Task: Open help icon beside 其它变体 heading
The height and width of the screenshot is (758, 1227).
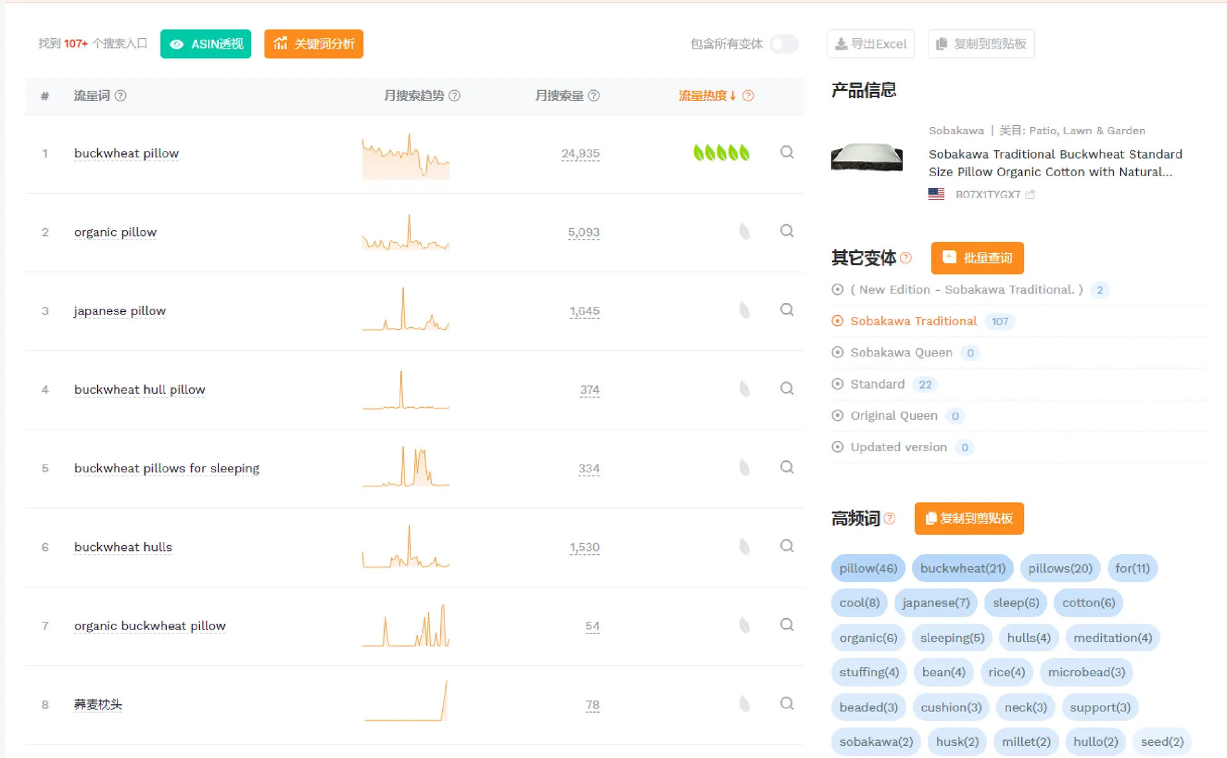Action: pos(906,258)
